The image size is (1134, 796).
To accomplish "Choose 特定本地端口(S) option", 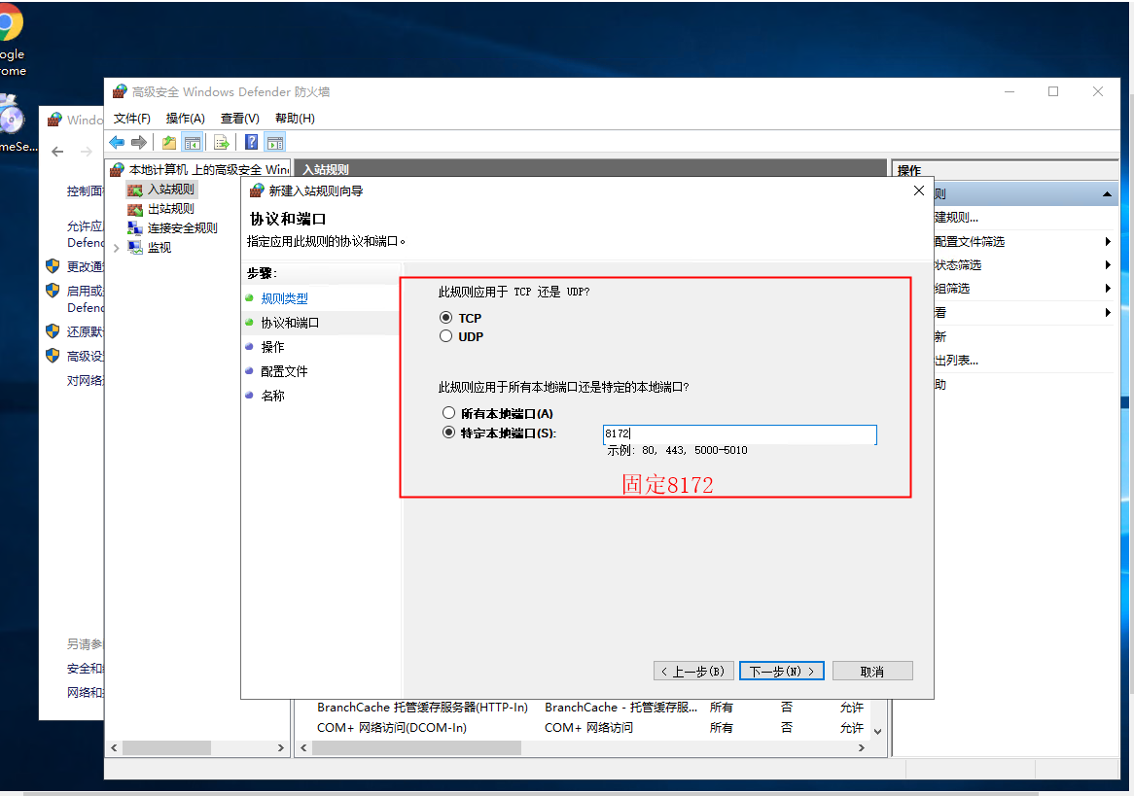I will coord(448,433).
